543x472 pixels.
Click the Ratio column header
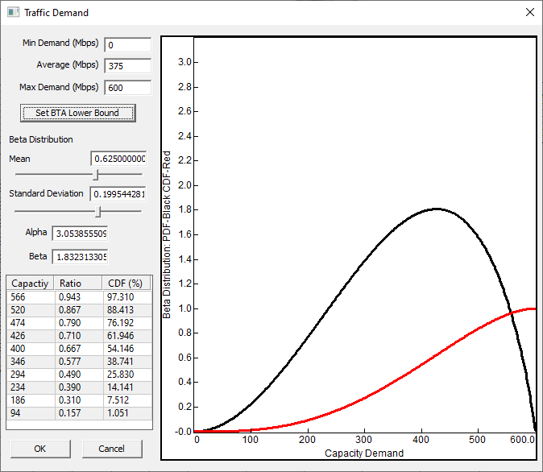coord(79,284)
